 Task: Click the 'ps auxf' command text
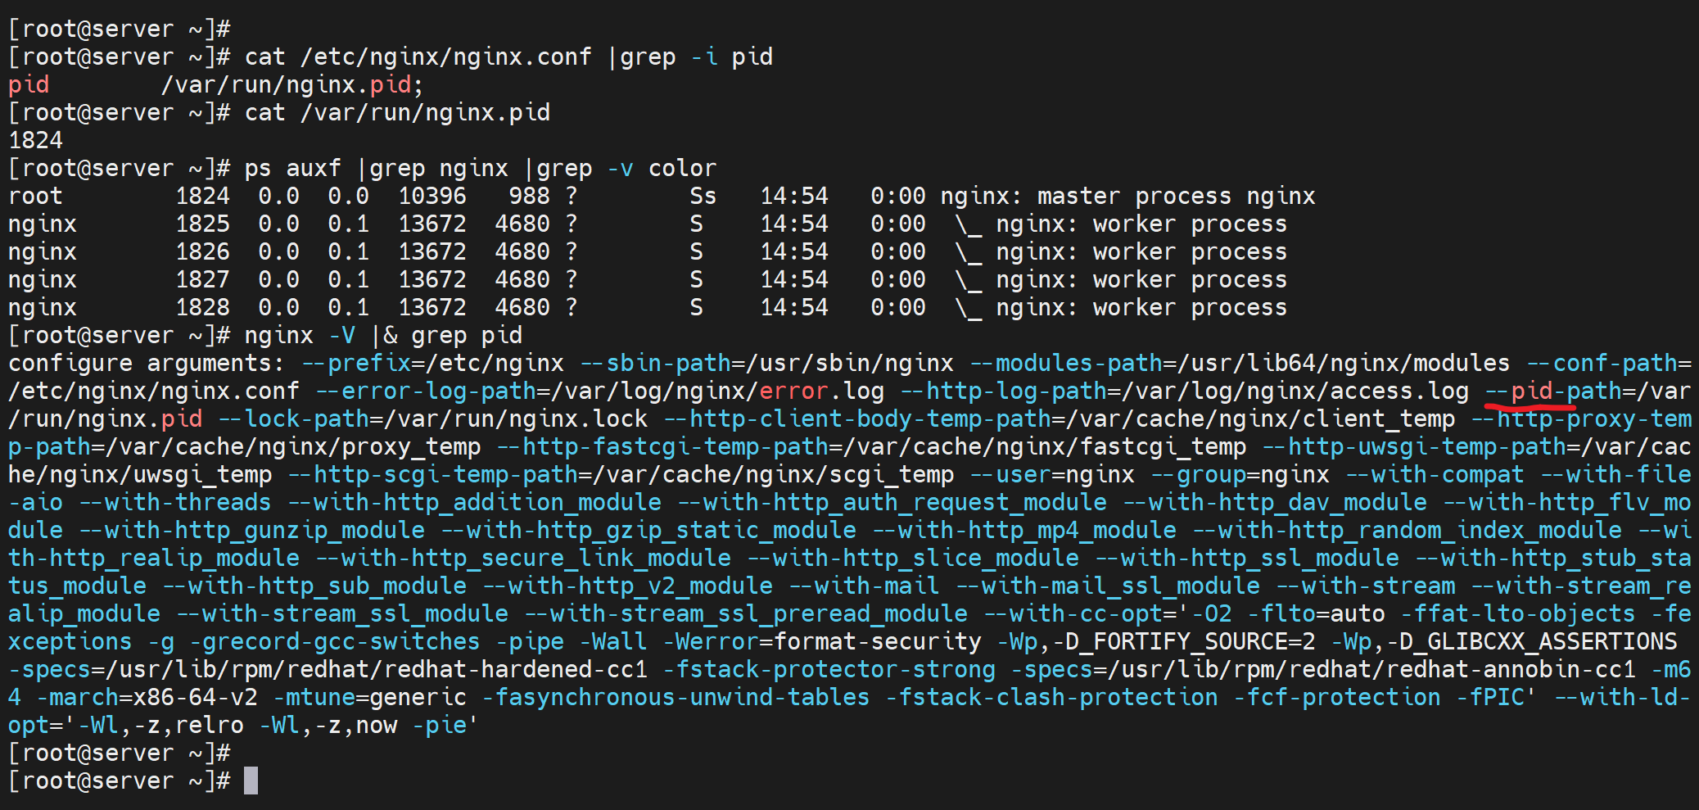click(292, 169)
